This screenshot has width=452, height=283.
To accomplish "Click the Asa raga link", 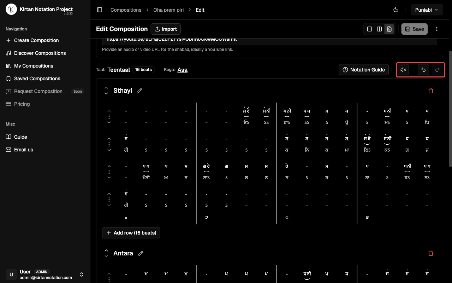I will click(x=182, y=70).
